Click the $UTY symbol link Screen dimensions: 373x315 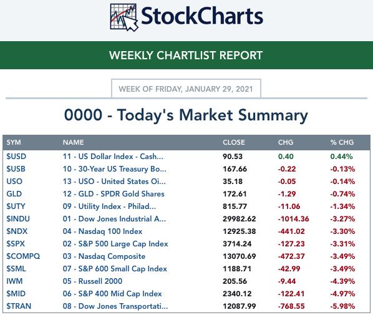(x=16, y=206)
